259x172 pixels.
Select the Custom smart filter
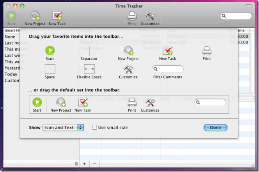12,81
